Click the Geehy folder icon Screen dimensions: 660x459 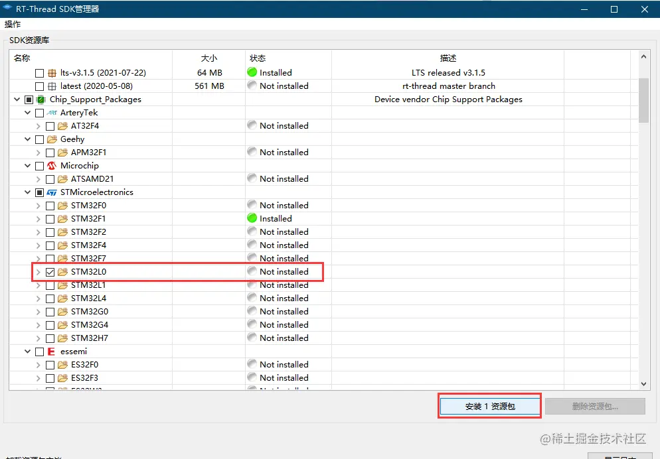52,139
